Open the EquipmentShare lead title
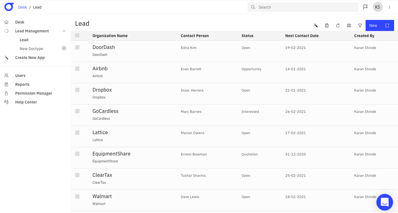This screenshot has height=213, width=398. [111, 154]
